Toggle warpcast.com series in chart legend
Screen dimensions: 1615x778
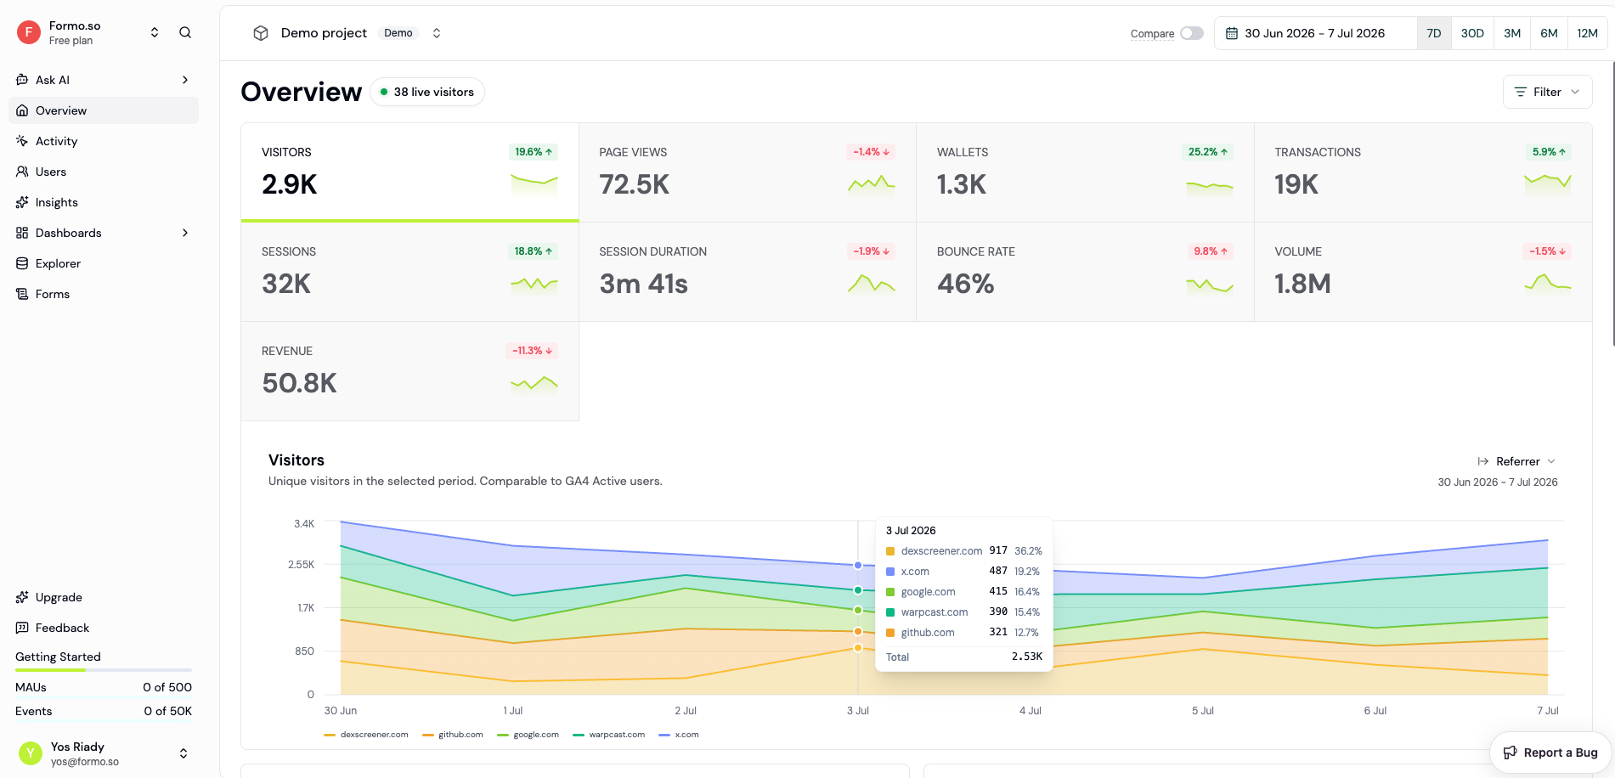click(609, 735)
